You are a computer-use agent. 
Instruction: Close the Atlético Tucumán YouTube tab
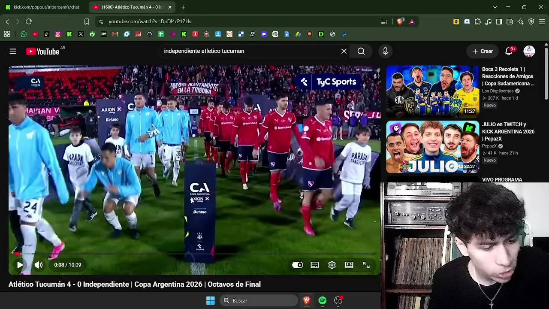(170, 7)
